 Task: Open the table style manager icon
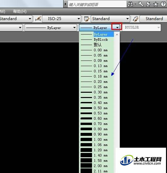coord(86,19)
